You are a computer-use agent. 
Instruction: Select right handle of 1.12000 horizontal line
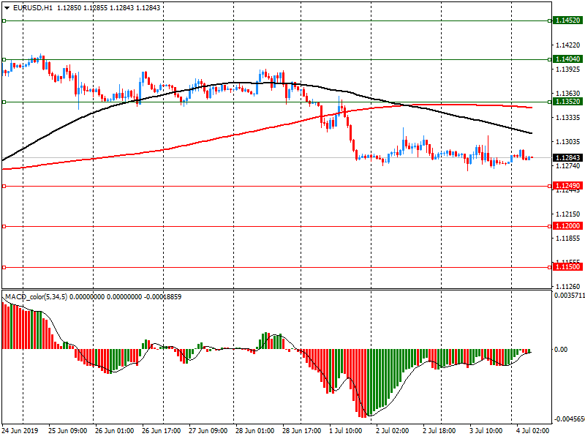550,226
